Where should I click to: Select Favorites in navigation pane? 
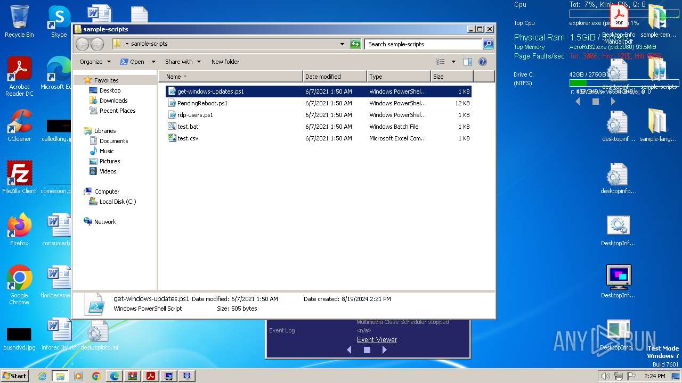pyautogui.click(x=106, y=80)
